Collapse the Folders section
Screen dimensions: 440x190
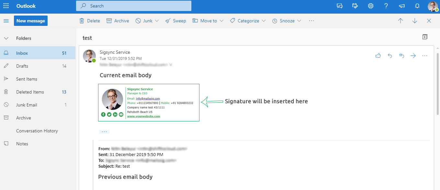[x=6, y=38]
